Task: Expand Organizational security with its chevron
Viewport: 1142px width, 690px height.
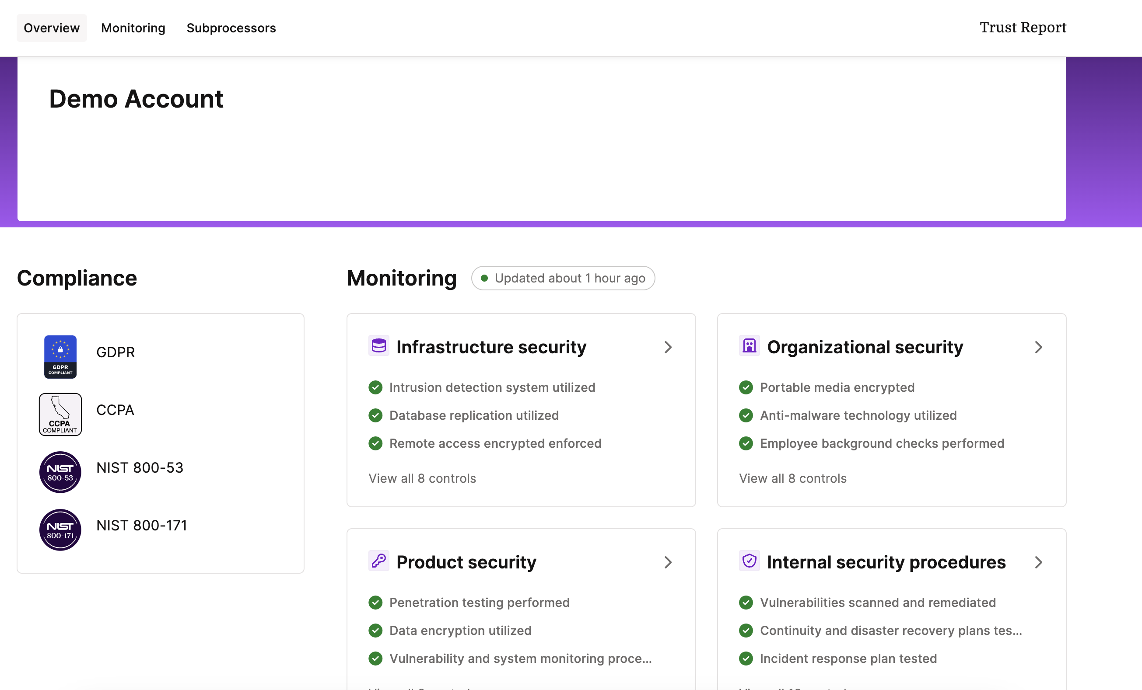Action: 1039,347
